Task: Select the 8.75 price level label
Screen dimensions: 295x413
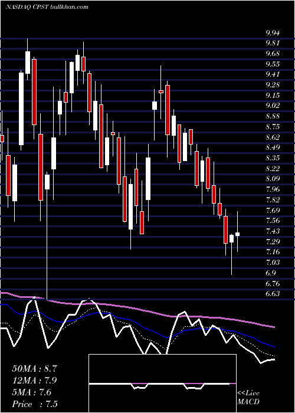Action: [273, 127]
